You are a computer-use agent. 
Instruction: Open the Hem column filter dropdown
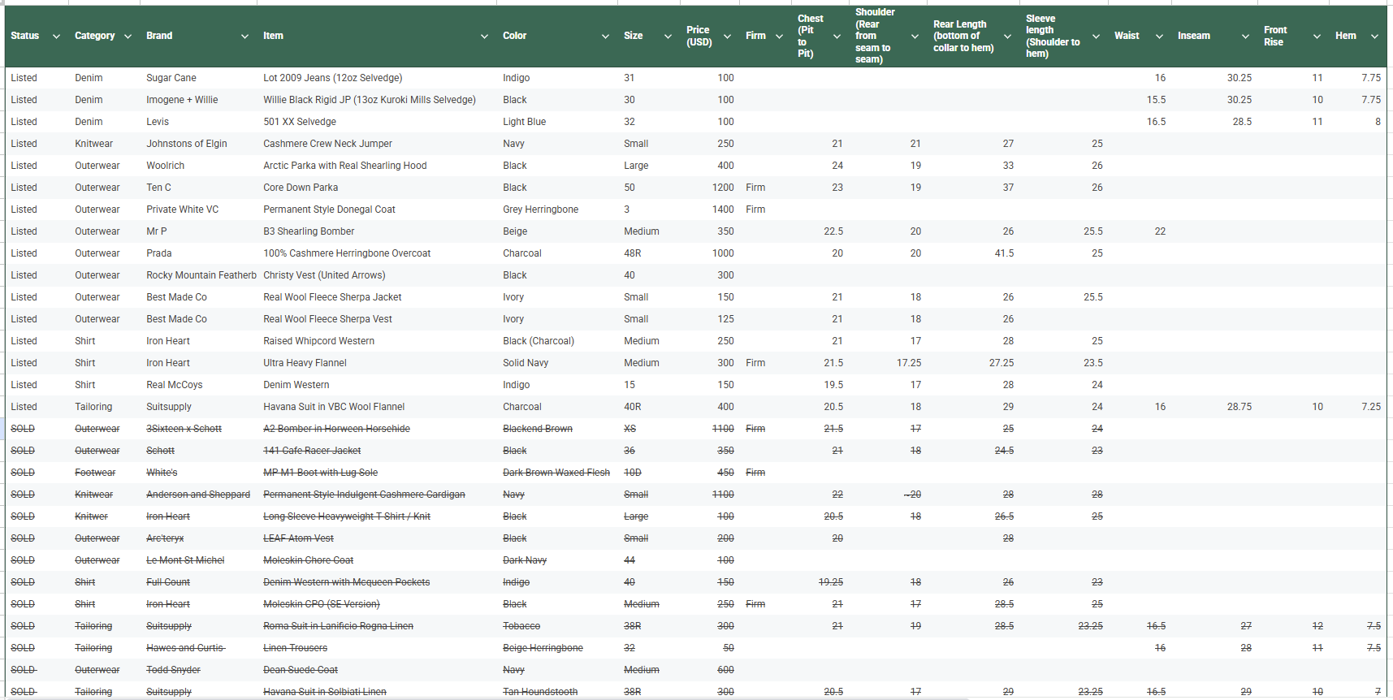click(x=1374, y=37)
